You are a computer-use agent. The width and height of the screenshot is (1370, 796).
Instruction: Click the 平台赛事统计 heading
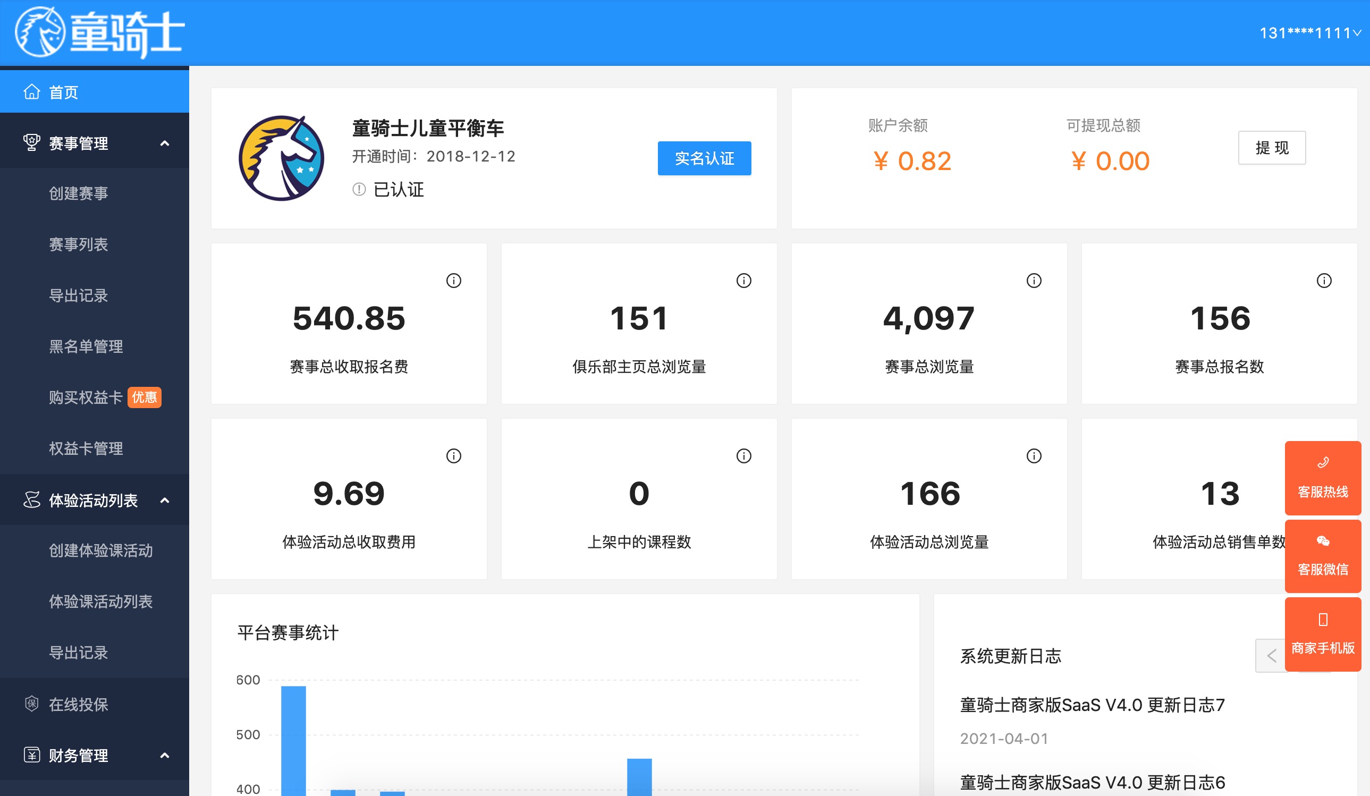288,633
